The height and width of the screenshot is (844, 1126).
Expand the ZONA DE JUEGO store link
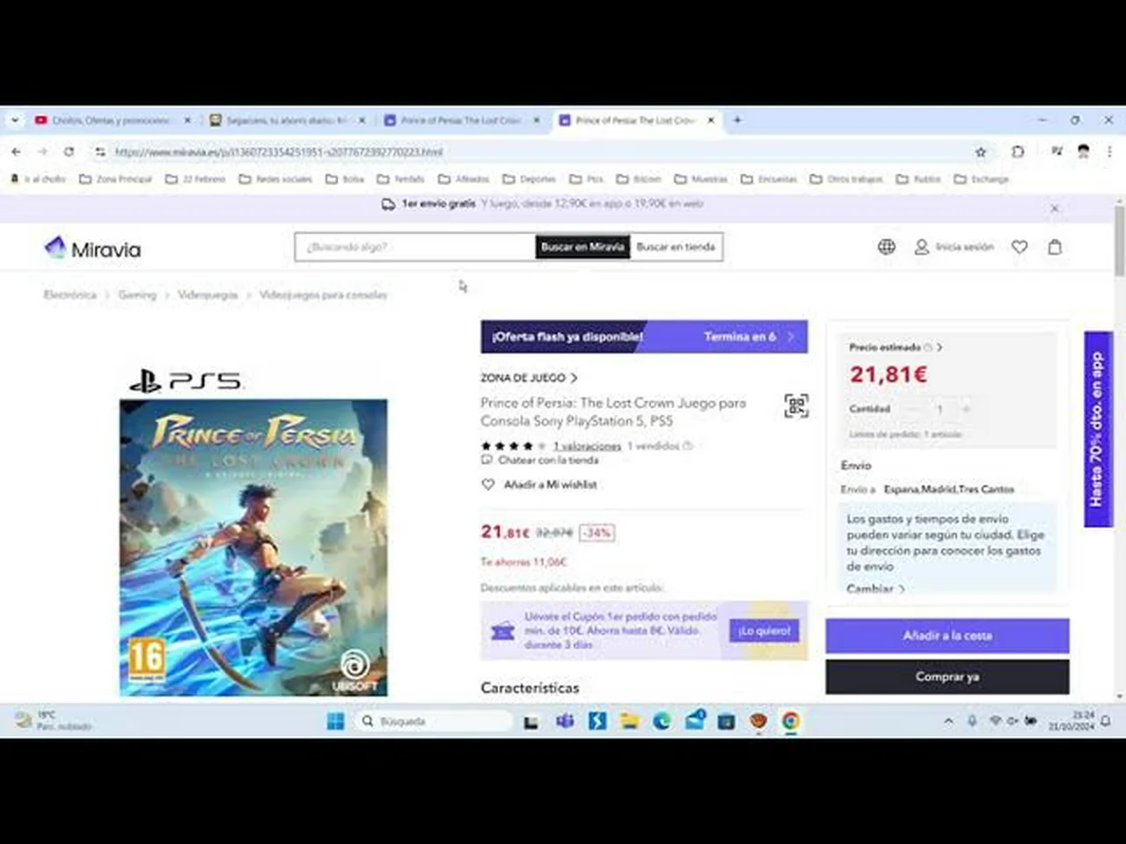[x=529, y=378]
